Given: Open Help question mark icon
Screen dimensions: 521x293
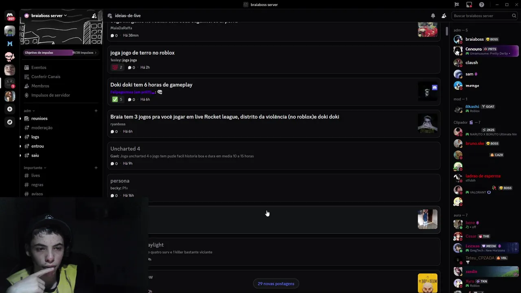Looking at the screenshot, I should [x=482, y=5].
